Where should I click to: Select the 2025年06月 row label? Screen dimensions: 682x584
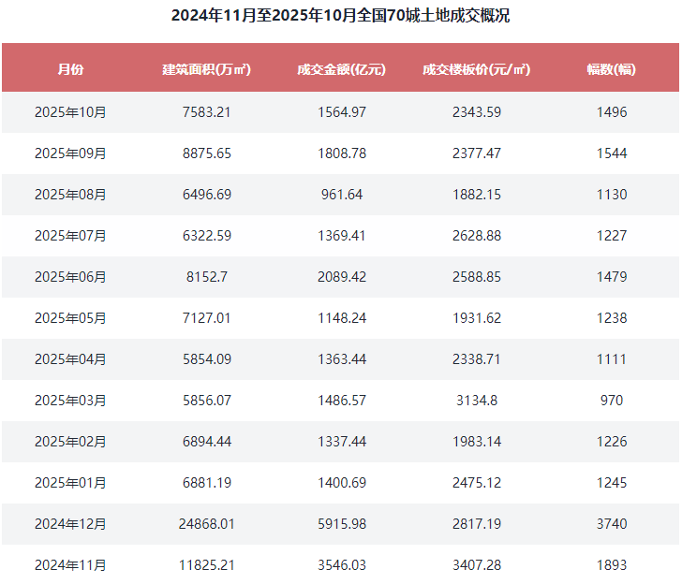tap(70, 277)
